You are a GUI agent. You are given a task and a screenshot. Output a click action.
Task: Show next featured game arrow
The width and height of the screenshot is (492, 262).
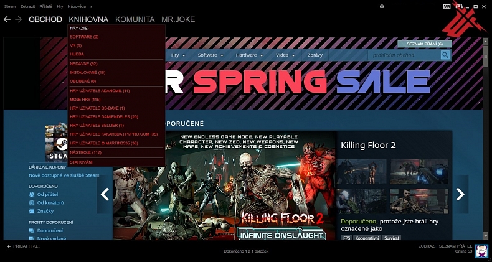click(460, 194)
